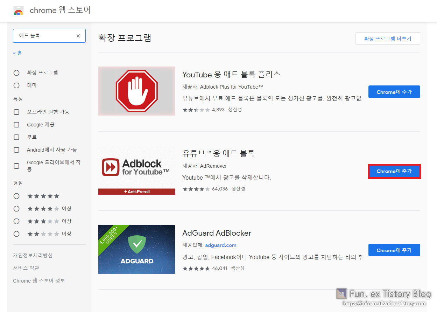The height and width of the screenshot is (312, 437).
Task: Check Google 드라이브에서 작동 checkbox
Action: pos(16,166)
